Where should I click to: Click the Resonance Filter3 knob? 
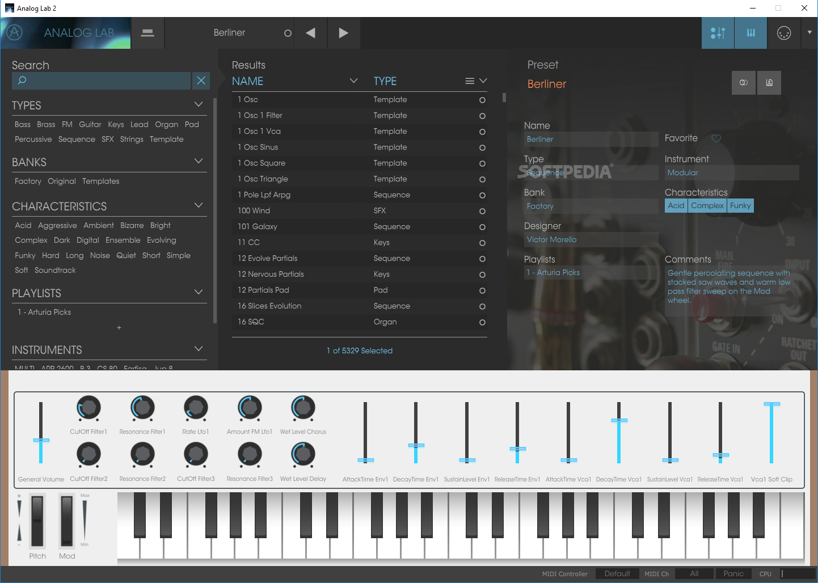tap(250, 454)
